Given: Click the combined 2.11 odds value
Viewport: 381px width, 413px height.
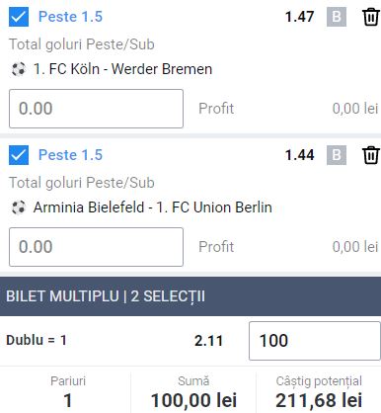Looking at the screenshot, I should pos(208,341).
